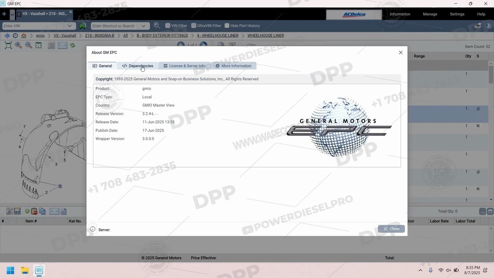
Task: Email the shopping list with envelope icon
Action: [x=54, y=212]
